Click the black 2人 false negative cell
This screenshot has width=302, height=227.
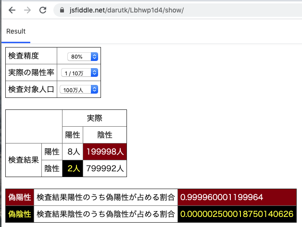[73, 168]
